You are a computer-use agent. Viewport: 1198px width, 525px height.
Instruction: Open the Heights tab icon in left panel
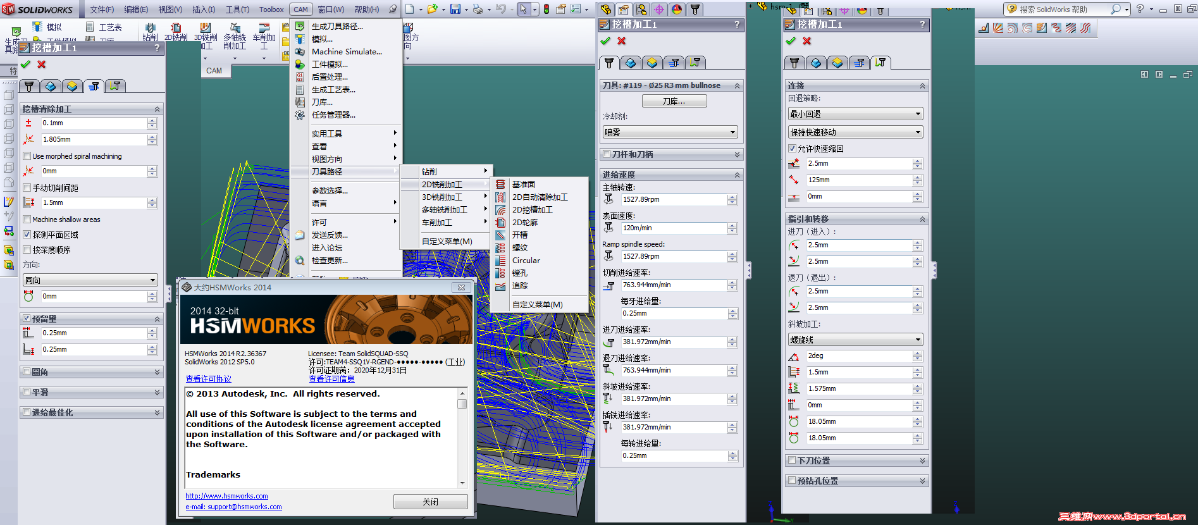(72, 86)
